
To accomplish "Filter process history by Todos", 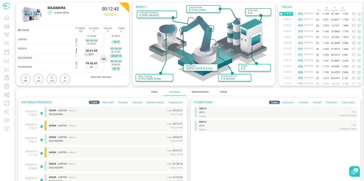I will coord(94,102).
